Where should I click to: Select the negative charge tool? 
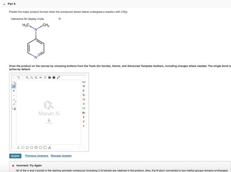[x=14, y=95]
